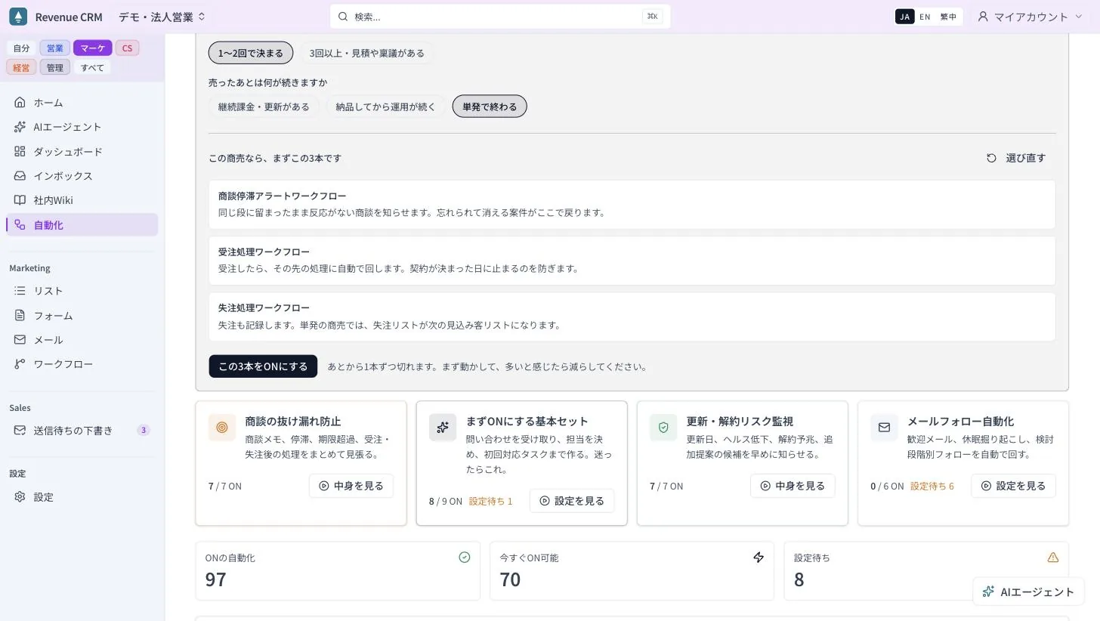Screen dimensions: 1100x621
Task: Focus the 検索 search field
Action: (x=500, y=17)
